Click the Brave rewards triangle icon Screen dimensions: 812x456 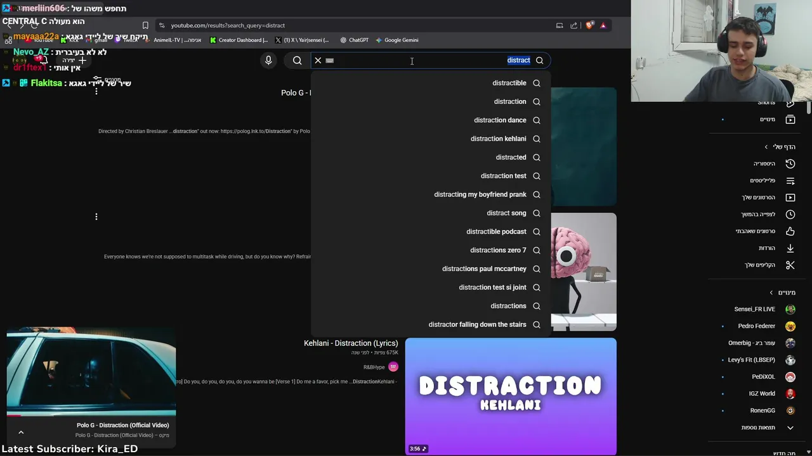tap(603, 25)
